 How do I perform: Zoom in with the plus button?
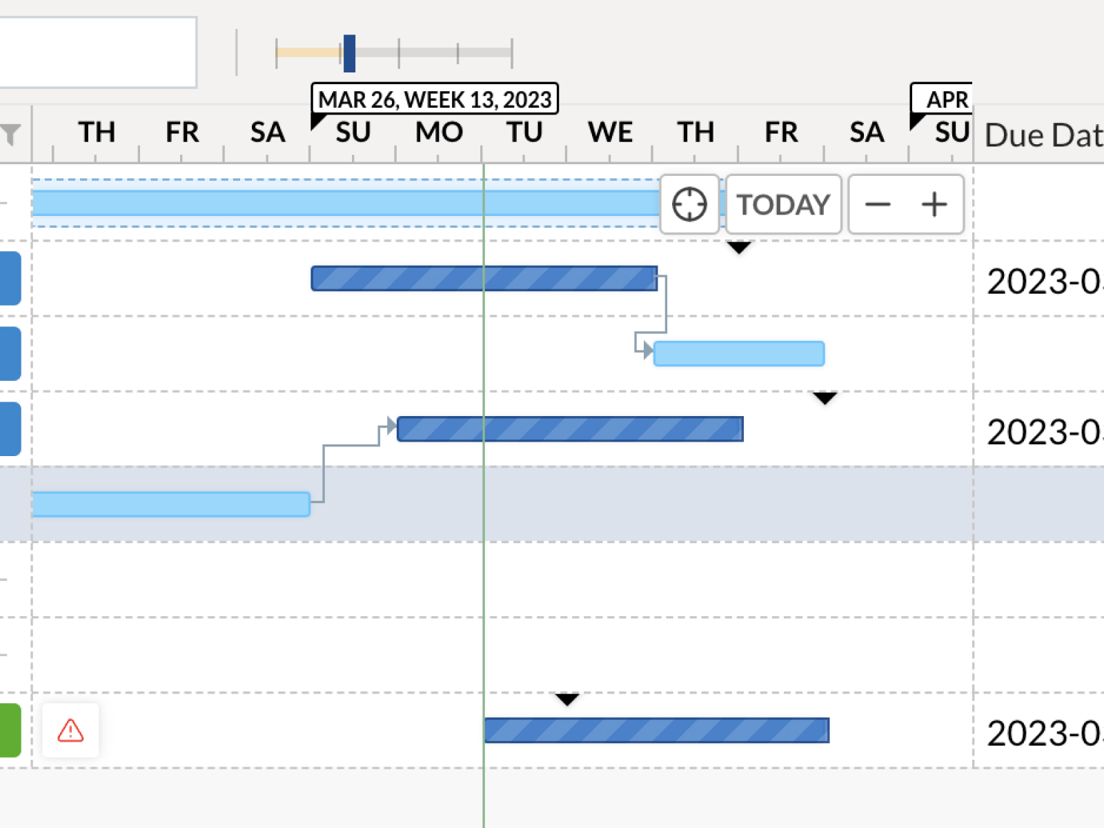pos(934,204)
